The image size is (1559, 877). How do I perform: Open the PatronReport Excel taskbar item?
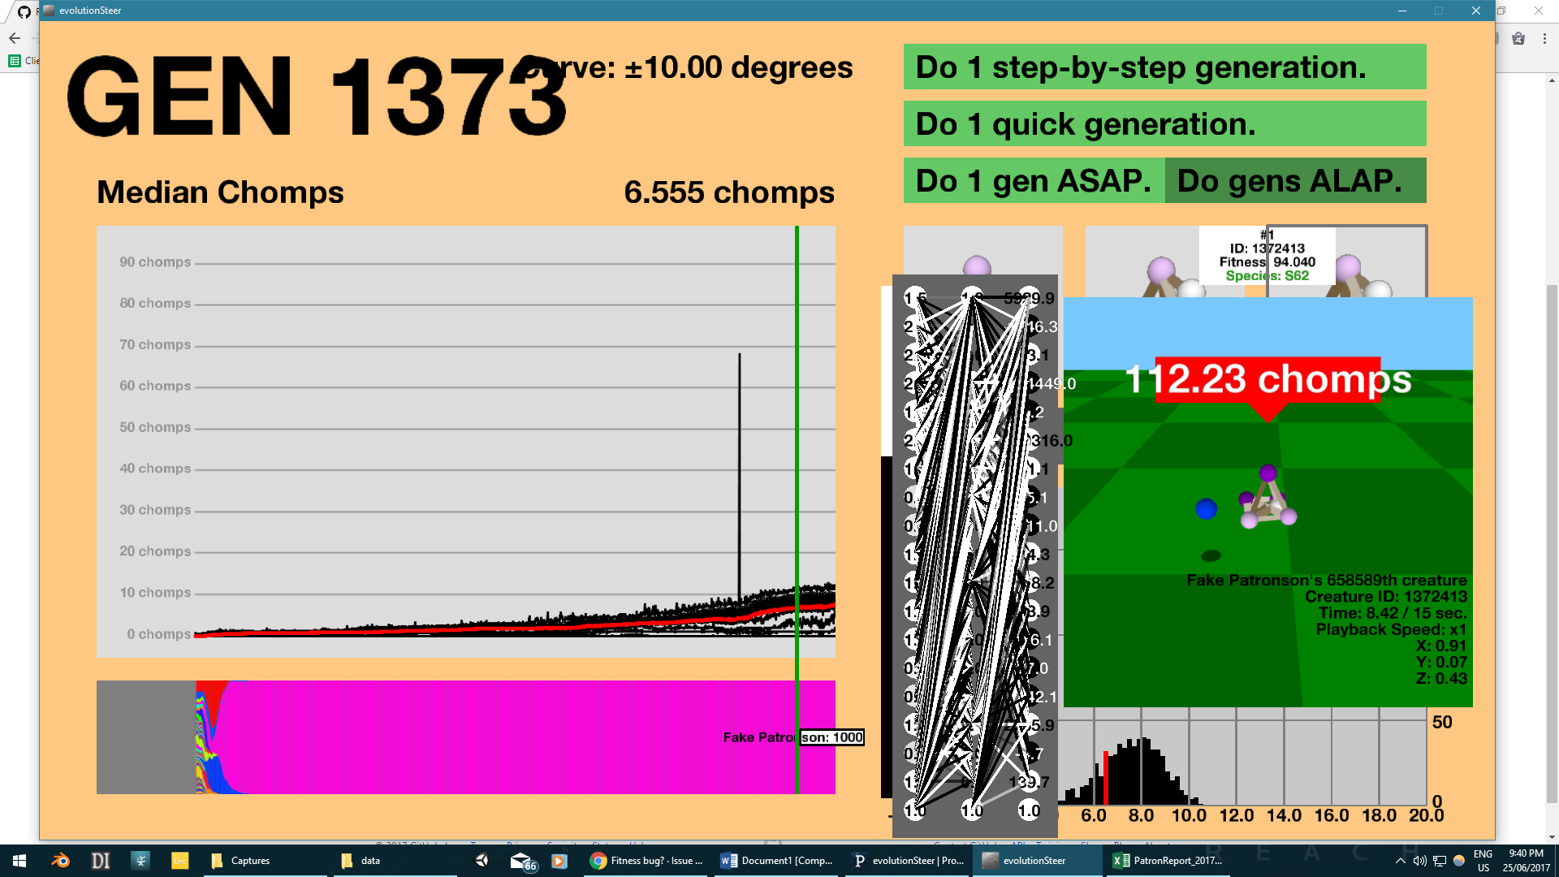click(1168, 861)
